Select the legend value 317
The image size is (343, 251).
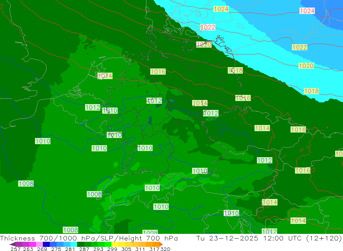click(x=154, y=249)
